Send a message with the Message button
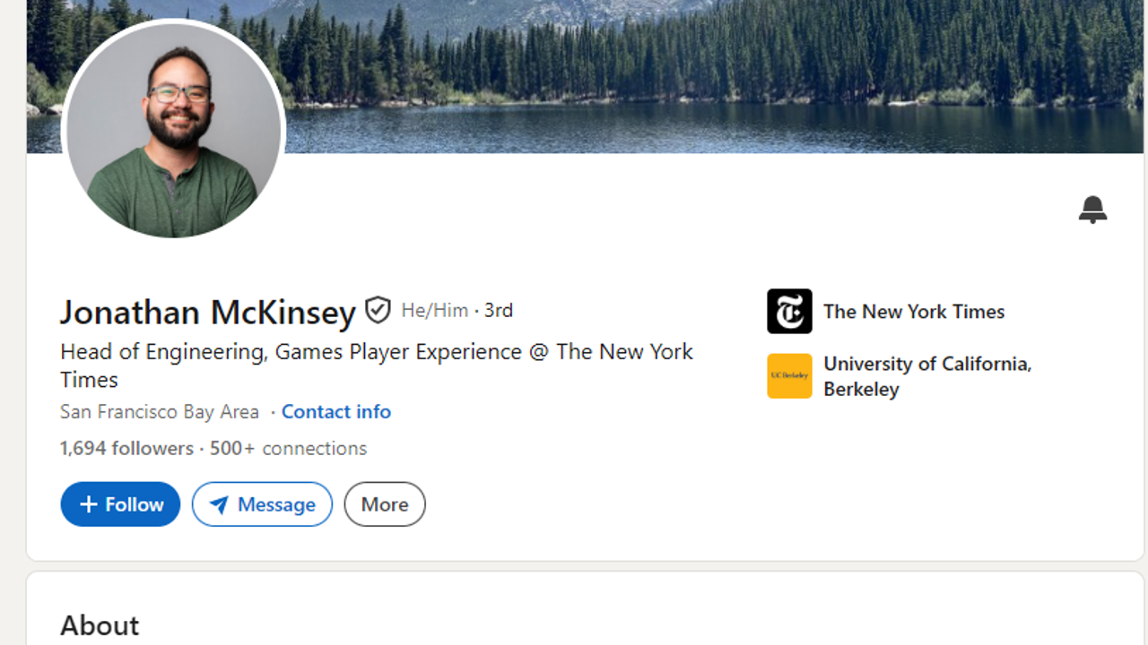The width and height of the screenshot is (1148, 645). [x=262, y=504]
